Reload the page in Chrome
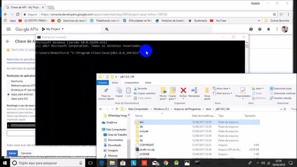Screen dimensions: 297x167 (x=18, y=14)
